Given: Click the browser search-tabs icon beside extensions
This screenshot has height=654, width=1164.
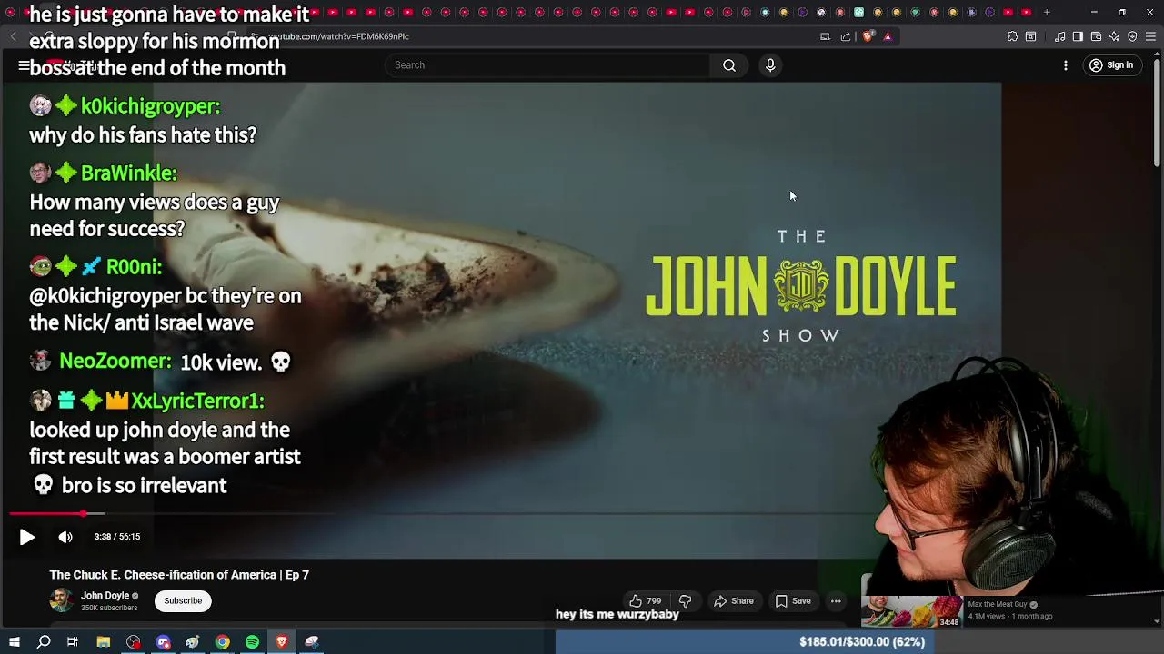Looking at the screenshot, I should coord(1030,36).
